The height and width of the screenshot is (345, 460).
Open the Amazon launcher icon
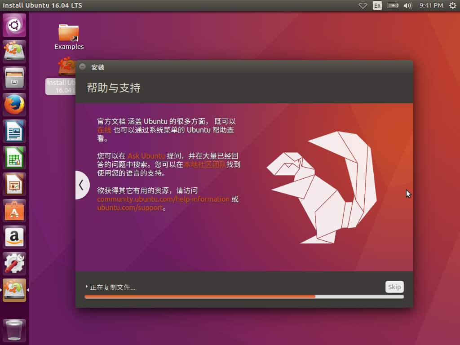click(14, 237)
